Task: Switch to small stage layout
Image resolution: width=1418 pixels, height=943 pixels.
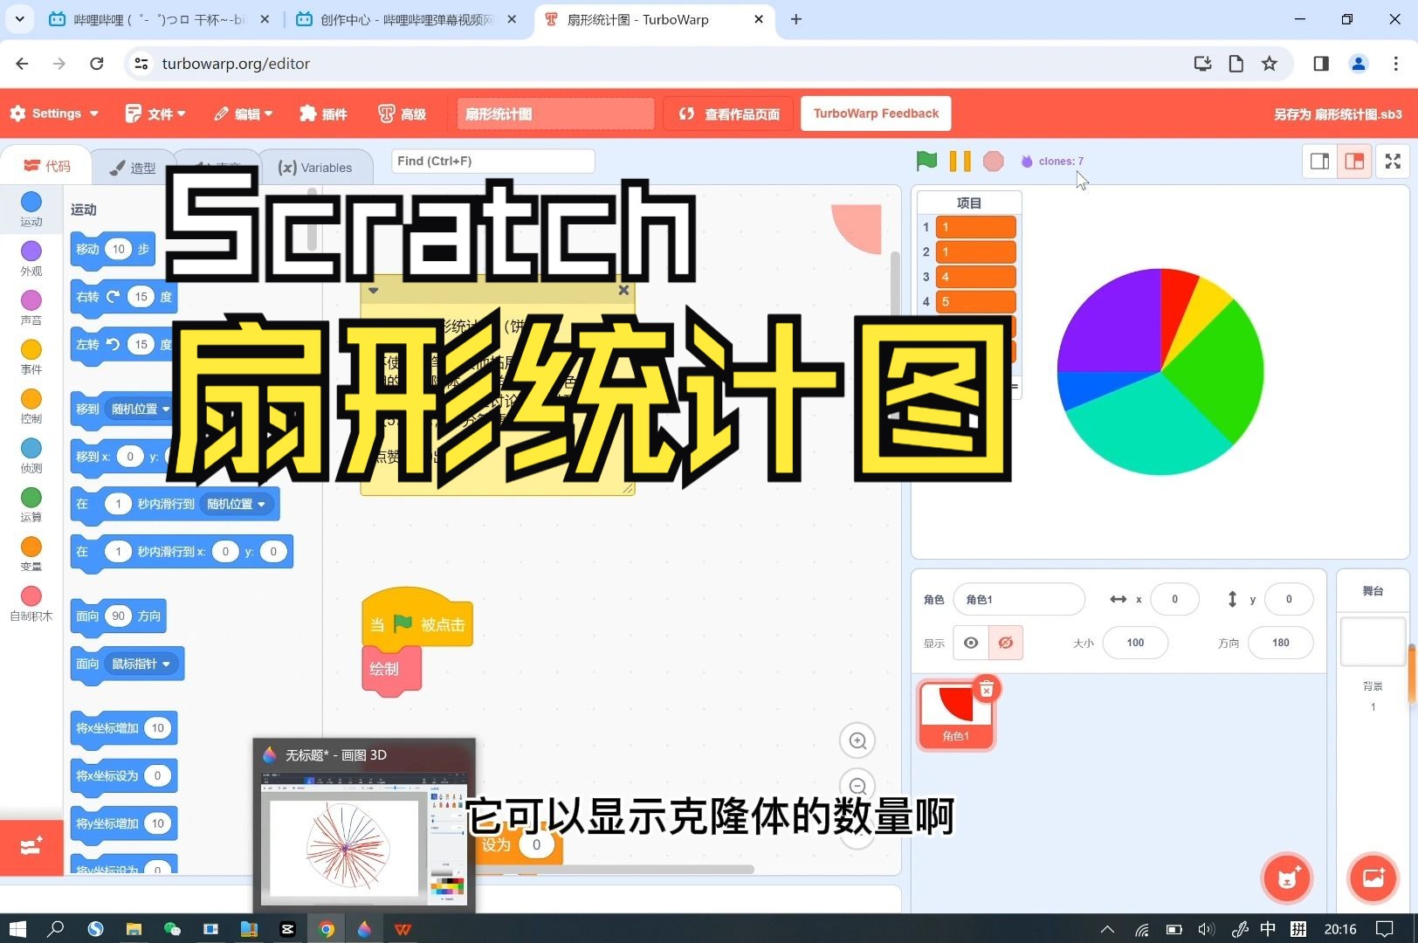Action: [x=1320, y=161]
